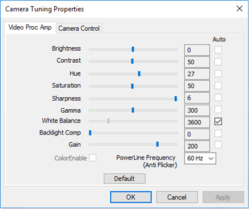Confirm settings with OK button
The image size is (249, 209).
coord(131,197)
